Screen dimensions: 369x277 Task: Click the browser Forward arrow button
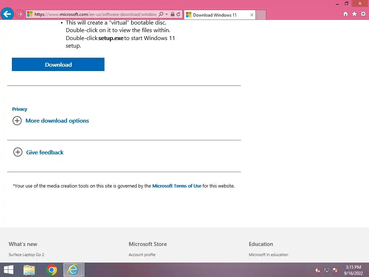tap(20, 14)
